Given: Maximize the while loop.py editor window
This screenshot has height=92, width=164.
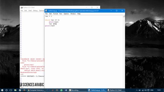Looking at the screenshot, I should (x=117, y=11).
